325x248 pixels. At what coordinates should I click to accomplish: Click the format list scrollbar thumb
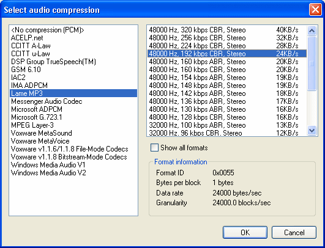pyautogui.click(x=312, y=64)
